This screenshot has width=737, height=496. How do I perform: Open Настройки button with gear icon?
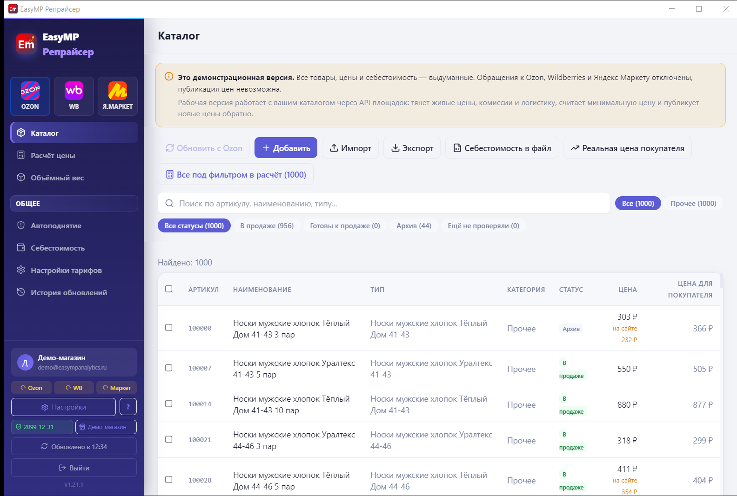(63, 407)
